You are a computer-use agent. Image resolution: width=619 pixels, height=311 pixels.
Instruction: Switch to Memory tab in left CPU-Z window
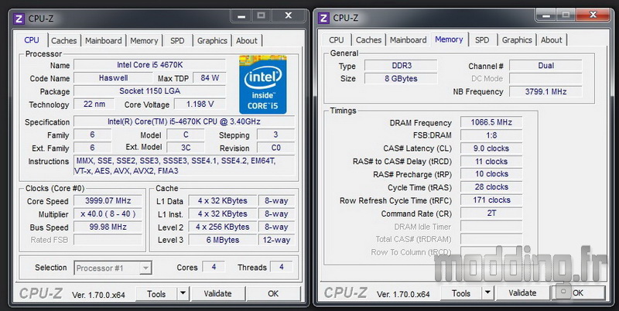144,41
